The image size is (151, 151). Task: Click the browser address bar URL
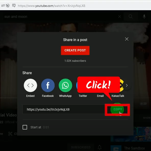[x=51, y=6]
